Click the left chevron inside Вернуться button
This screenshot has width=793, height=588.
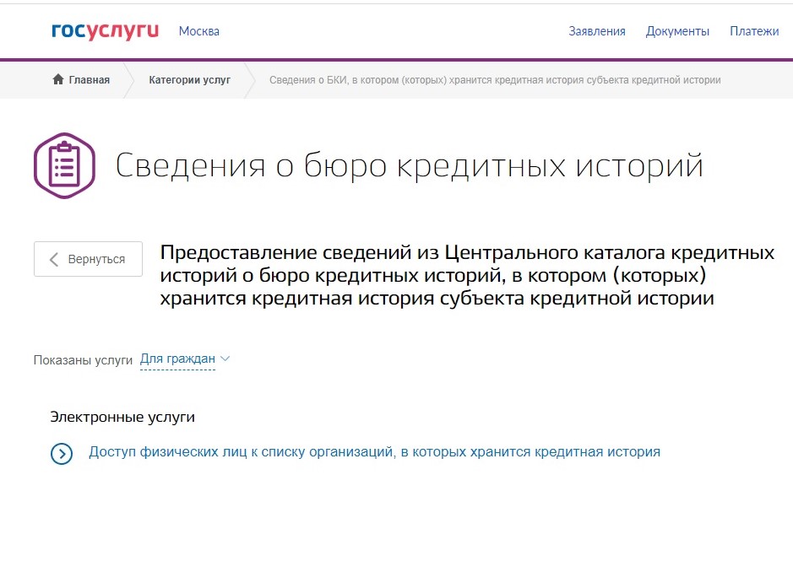55,260
